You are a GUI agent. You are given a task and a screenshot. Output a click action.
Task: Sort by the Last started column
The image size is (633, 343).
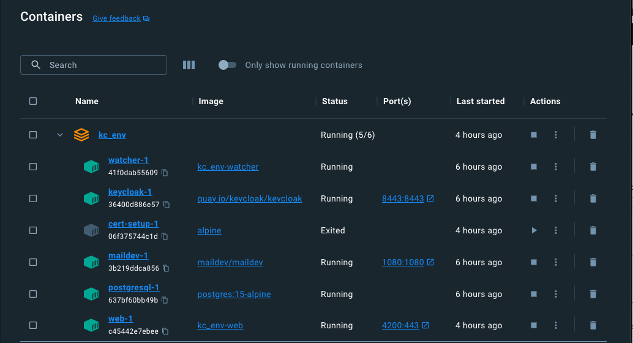(x=481, y=102)
